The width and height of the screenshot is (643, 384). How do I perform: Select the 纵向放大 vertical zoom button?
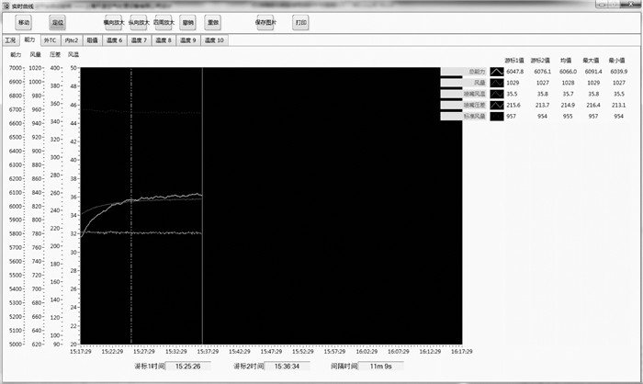(139, 23)
